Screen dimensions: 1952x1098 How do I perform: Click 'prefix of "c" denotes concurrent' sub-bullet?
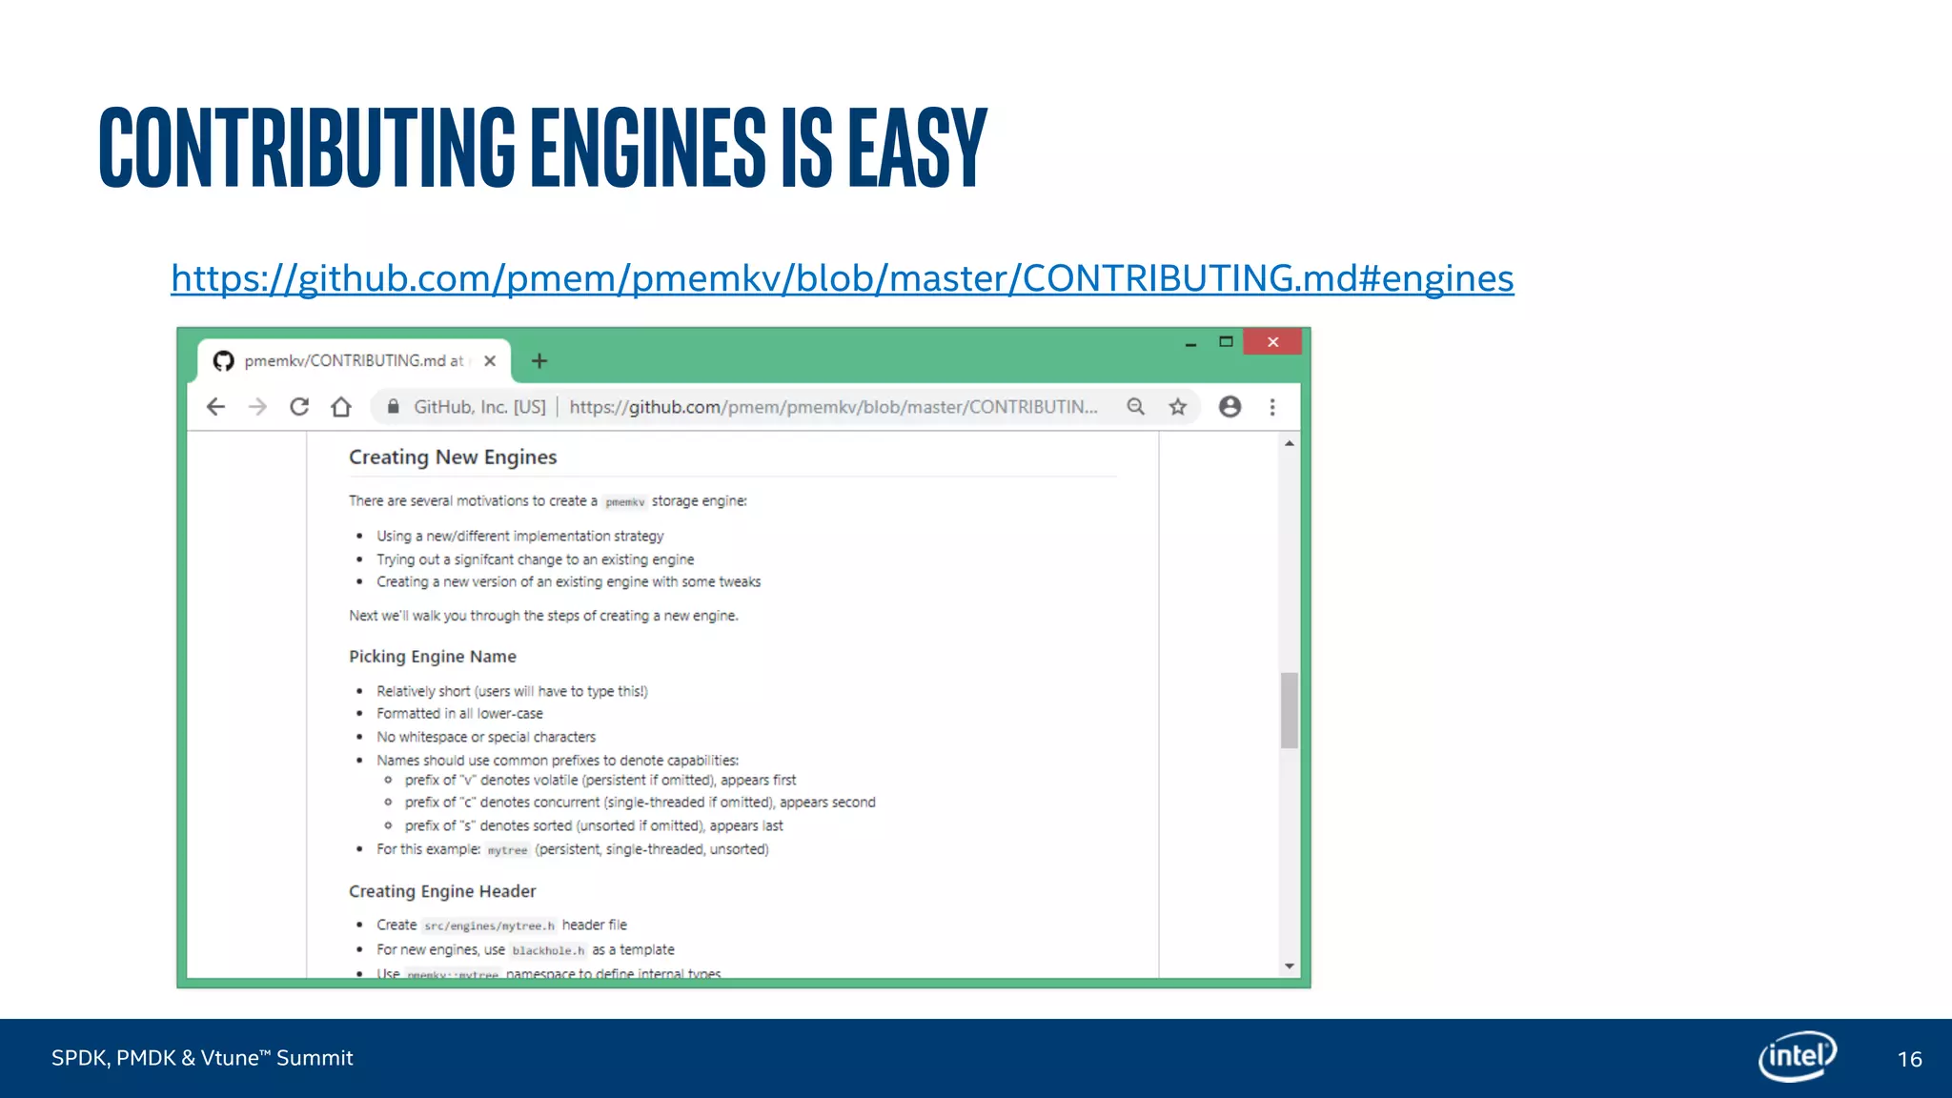[x=640, y=803]
